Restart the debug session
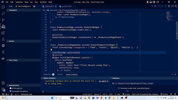 tap(169, 6)
